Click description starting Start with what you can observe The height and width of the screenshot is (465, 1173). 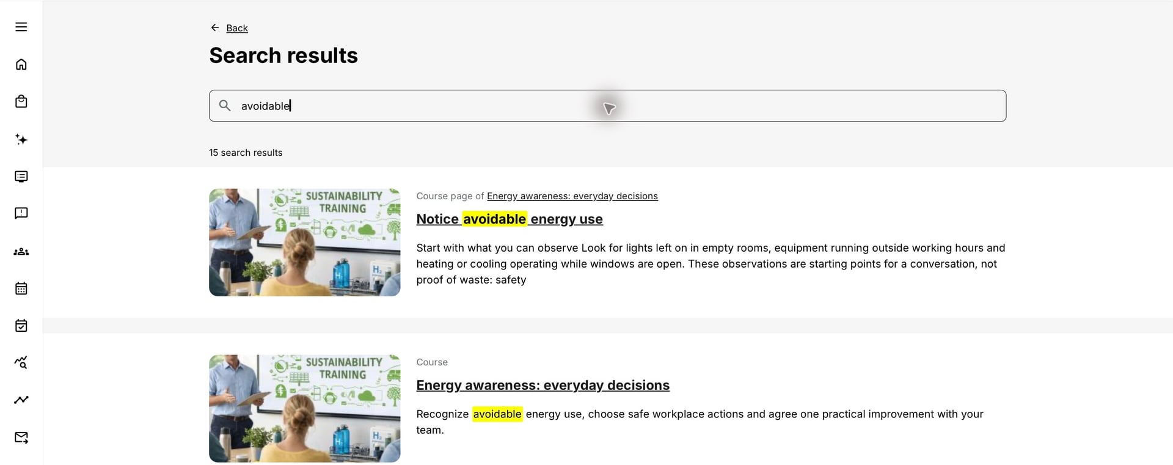click(x=711, y=264)
